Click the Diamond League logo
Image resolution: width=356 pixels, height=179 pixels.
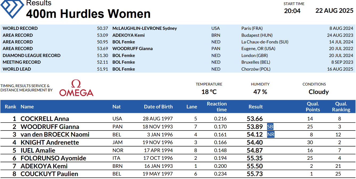point(12,9)
